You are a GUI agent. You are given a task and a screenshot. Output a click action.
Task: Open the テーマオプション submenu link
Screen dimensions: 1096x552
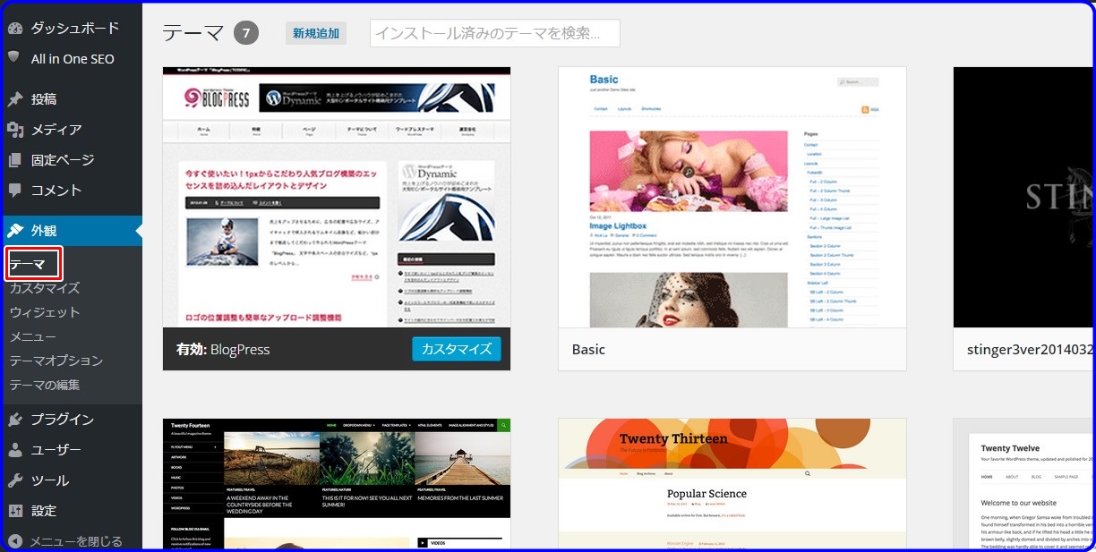pos(56,361)
